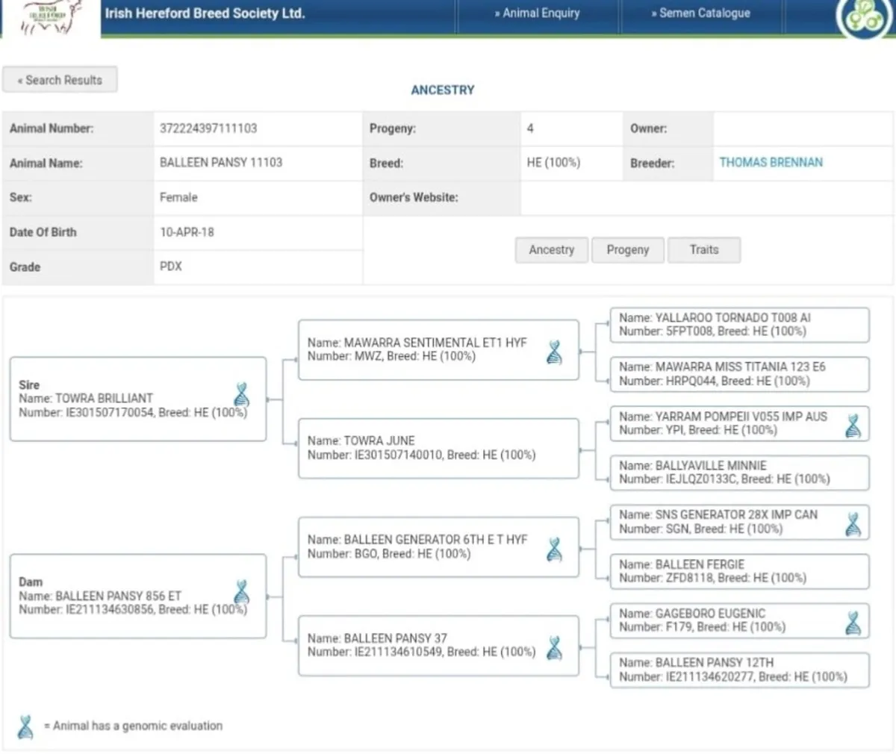Click the Animal Name label
Image resolution: width=896 pixels, height=754 pixels.
[46, 163]
